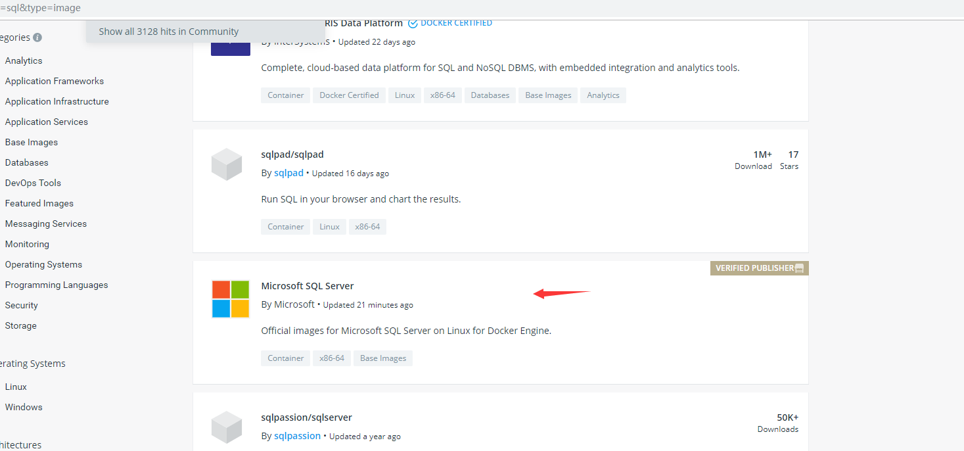964x451 pixels.
Task: Click Container tag on Microsoft SQL Server card
Action: click(x=286, y=358)
